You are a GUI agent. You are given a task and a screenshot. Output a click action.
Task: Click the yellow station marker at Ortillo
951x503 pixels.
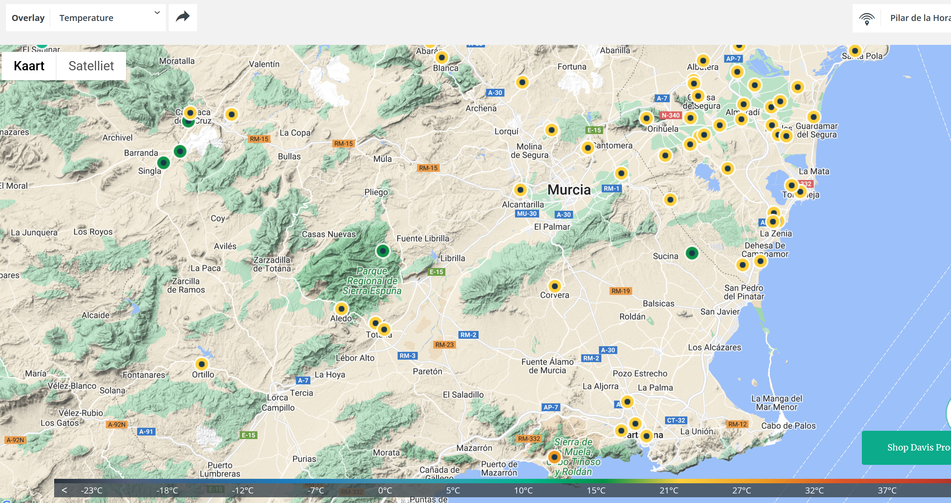[x=202, y=364]
